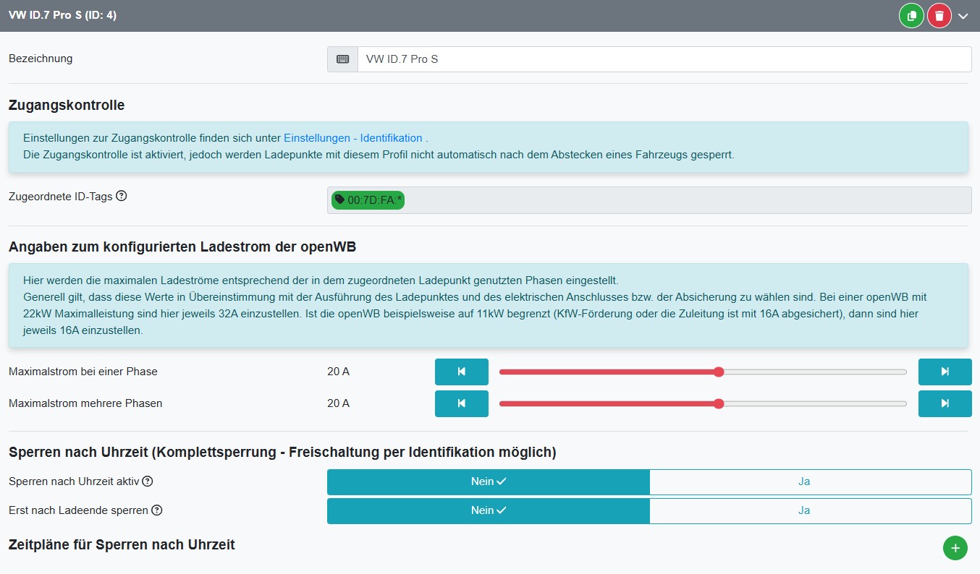
Task: Click the Bezeichnung name input field
Action: click(664, 59)
